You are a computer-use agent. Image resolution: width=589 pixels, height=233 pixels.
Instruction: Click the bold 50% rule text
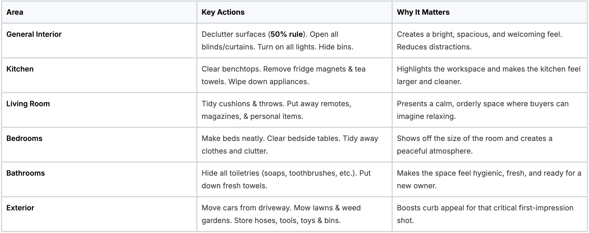click(287, 34)
